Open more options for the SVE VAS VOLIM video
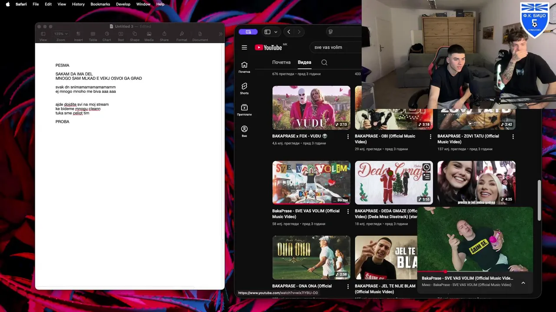This screenshot has height=312, width=556. pyautogui.click(x=348, y=211)
